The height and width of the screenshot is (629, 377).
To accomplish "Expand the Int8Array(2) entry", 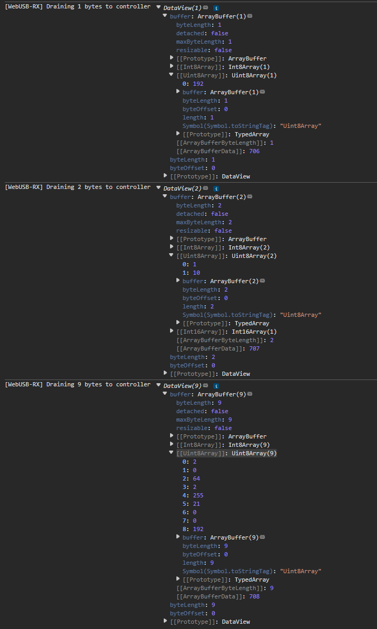I will pyautogui.click(x=172, y=247).
